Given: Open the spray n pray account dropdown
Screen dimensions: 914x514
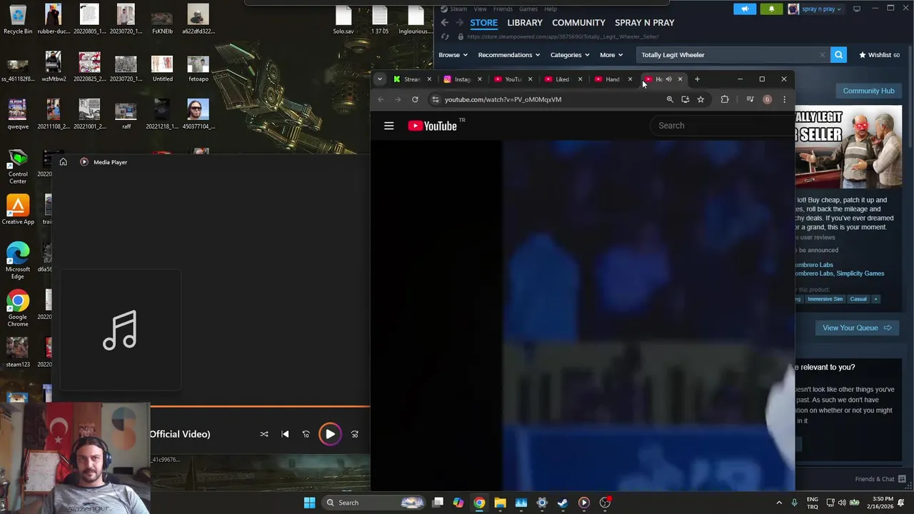Looking at the screenshot, I should click(818, 9).
